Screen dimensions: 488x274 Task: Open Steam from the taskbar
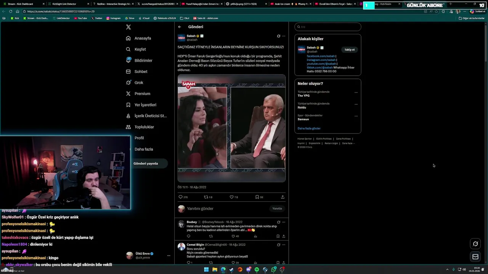pos(231,269)
